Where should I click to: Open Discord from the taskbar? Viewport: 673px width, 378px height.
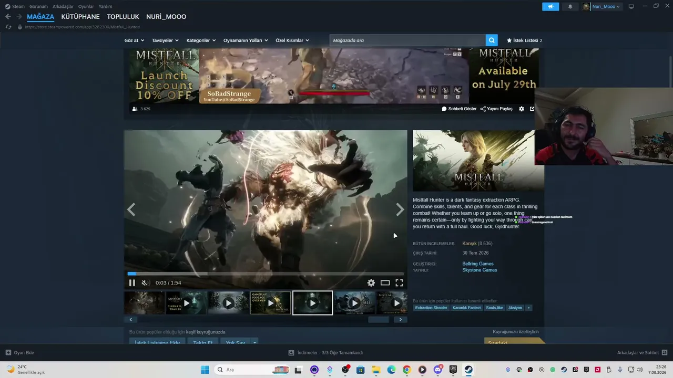(437, 370)
